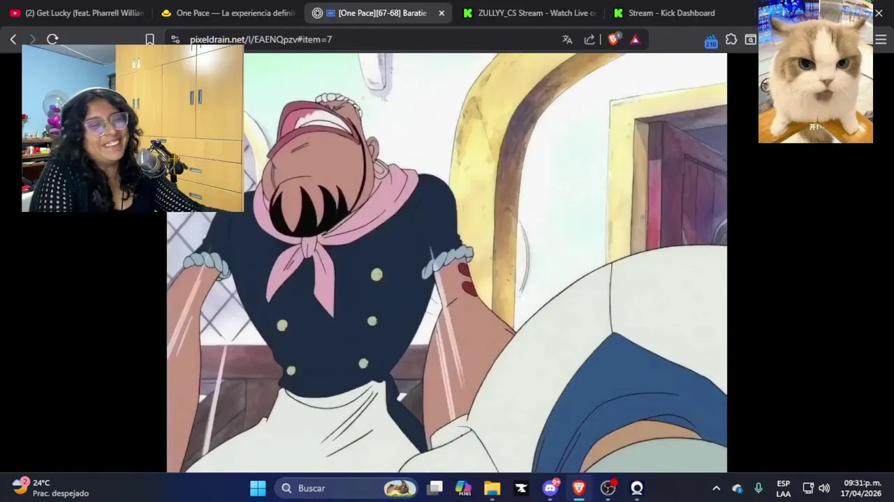894x502 pixels.
Task: Open Task View on the taskbar
Action: 435,488
